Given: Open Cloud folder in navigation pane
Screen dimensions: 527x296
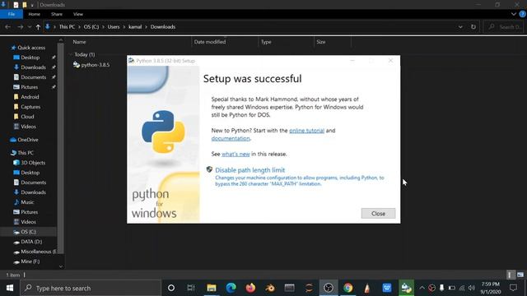Looking at the screenshot, I should pyautogui.click(x=27, y=117).
